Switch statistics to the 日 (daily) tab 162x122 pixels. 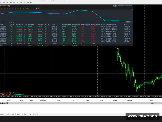tap(5, 8)
